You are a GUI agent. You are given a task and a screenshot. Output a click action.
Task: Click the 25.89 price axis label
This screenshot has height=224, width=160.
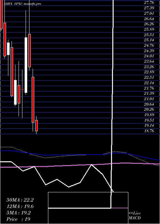coord(149,29)
